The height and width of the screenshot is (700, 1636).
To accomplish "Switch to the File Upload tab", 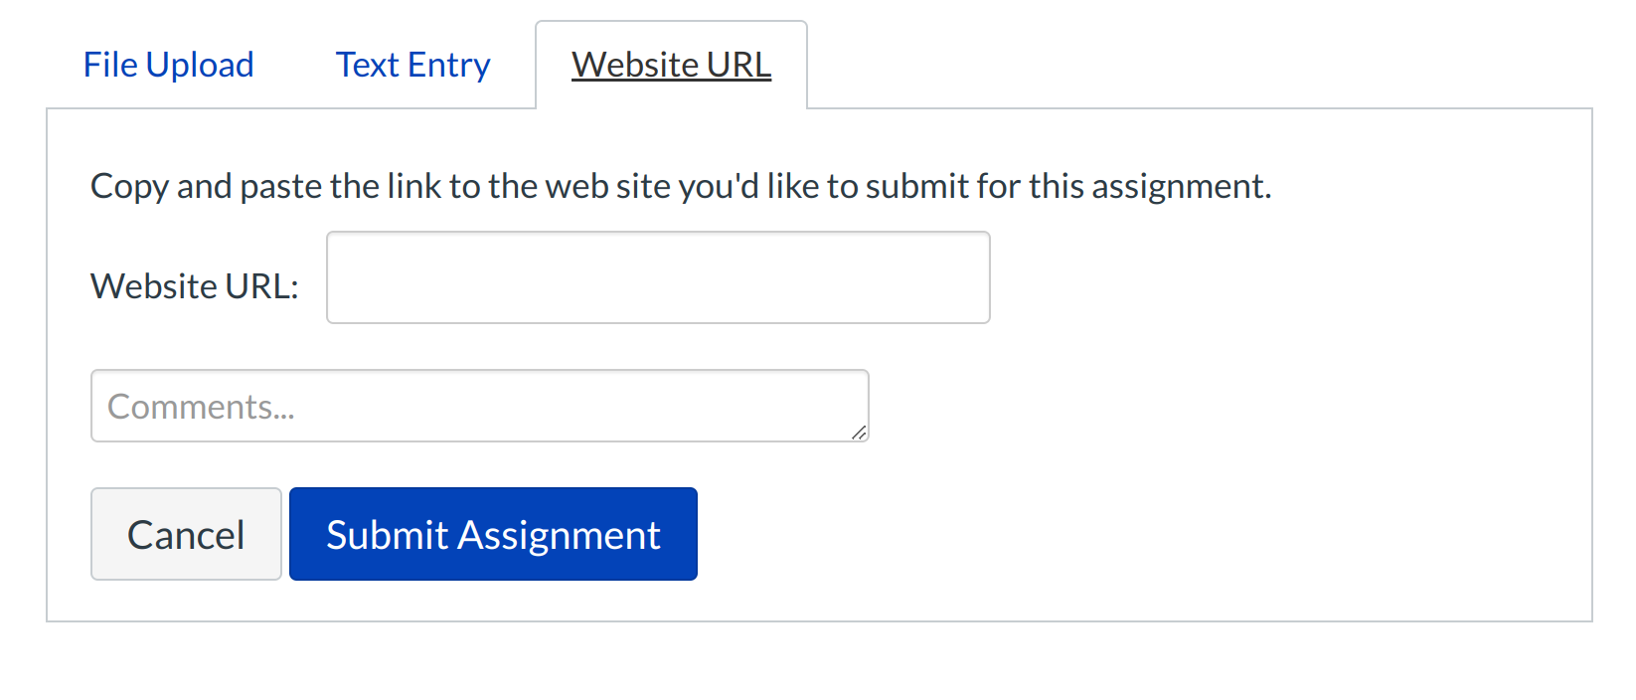I will [168, 65].
